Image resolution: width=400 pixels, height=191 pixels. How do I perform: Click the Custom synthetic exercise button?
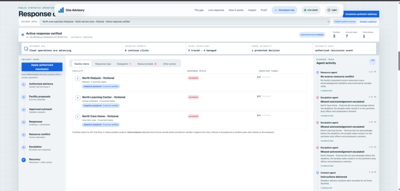click(x=345, y=22)
